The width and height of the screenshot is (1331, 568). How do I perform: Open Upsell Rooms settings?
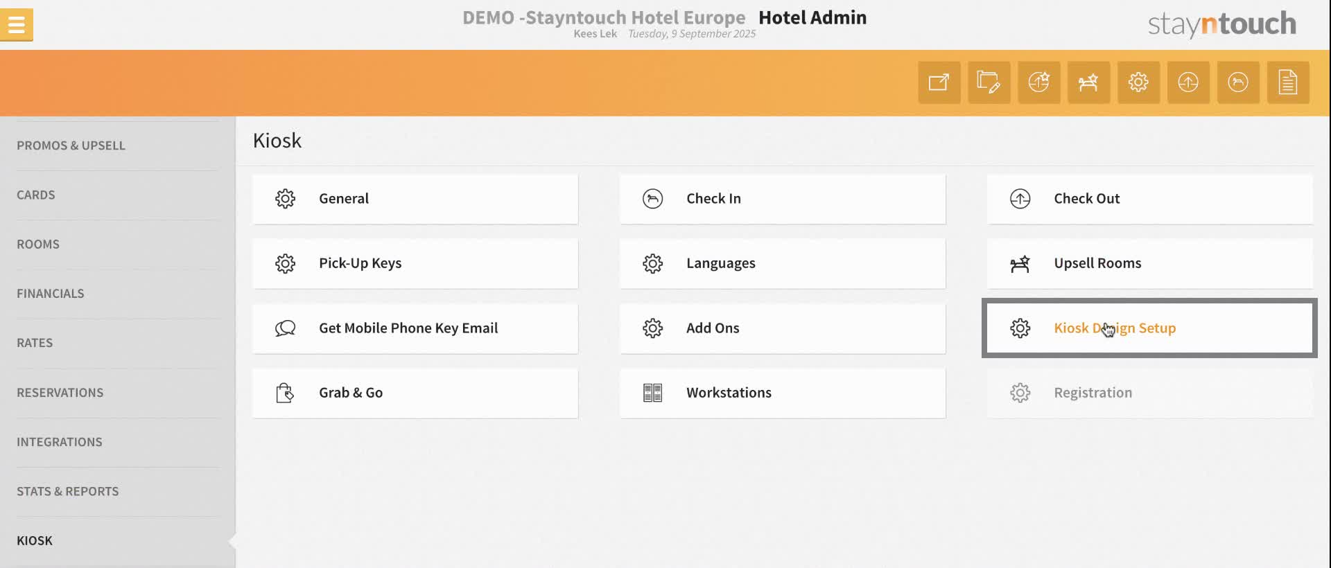pos(1150,263)
